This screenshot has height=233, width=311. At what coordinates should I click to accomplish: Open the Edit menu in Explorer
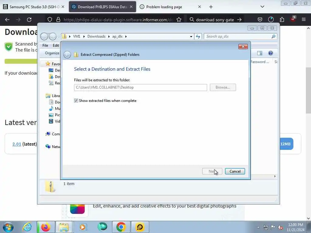click(x=56, y=46)
